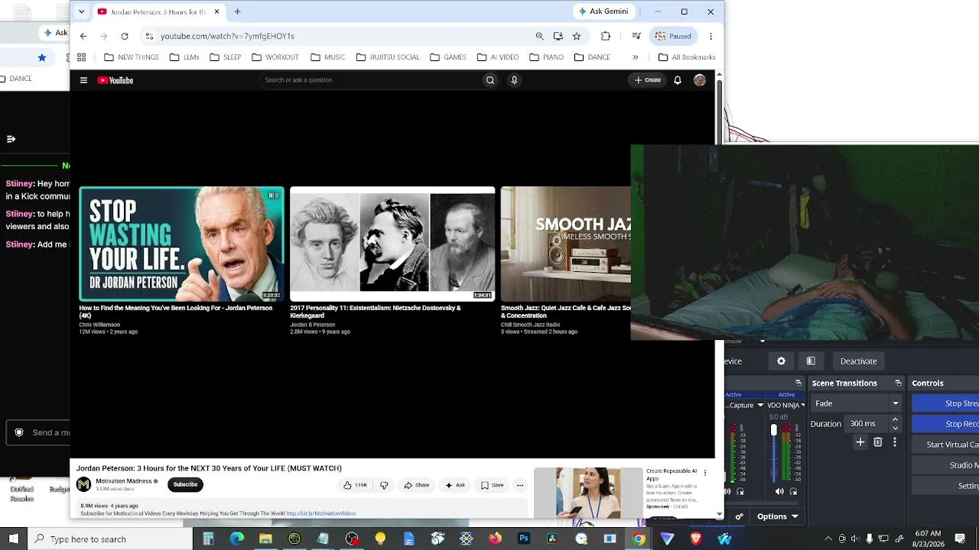Screen dimensions: 979x550
Task: Add a scene transition with plus icon
Action: (860, 442)
